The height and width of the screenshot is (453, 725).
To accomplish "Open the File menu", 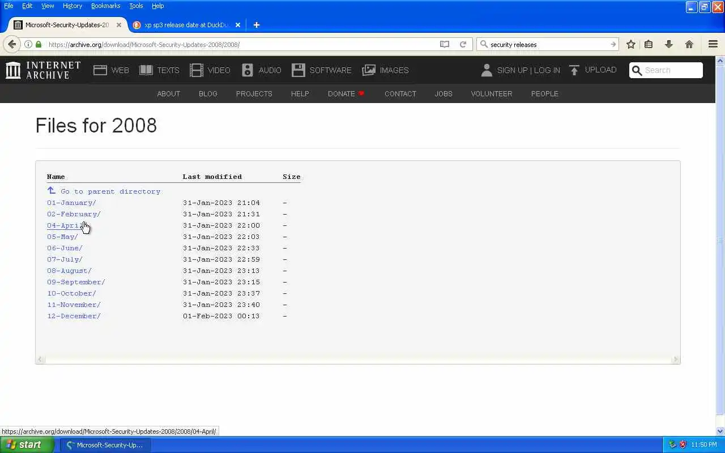I will pos(8,6).
